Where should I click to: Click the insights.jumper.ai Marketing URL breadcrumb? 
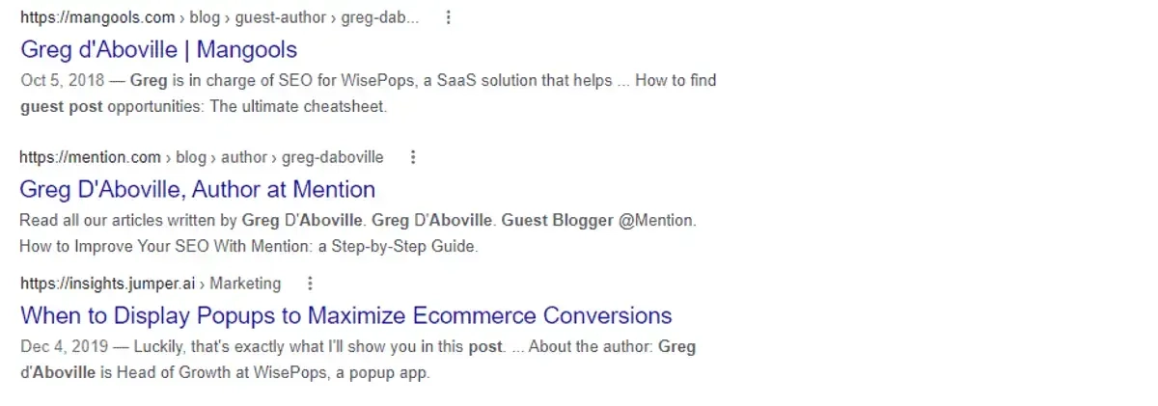pos(150,284)
